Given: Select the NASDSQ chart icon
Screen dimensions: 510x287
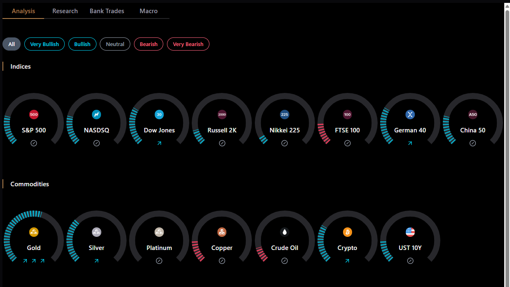Looking at the screenshot, I should point(96,114).
